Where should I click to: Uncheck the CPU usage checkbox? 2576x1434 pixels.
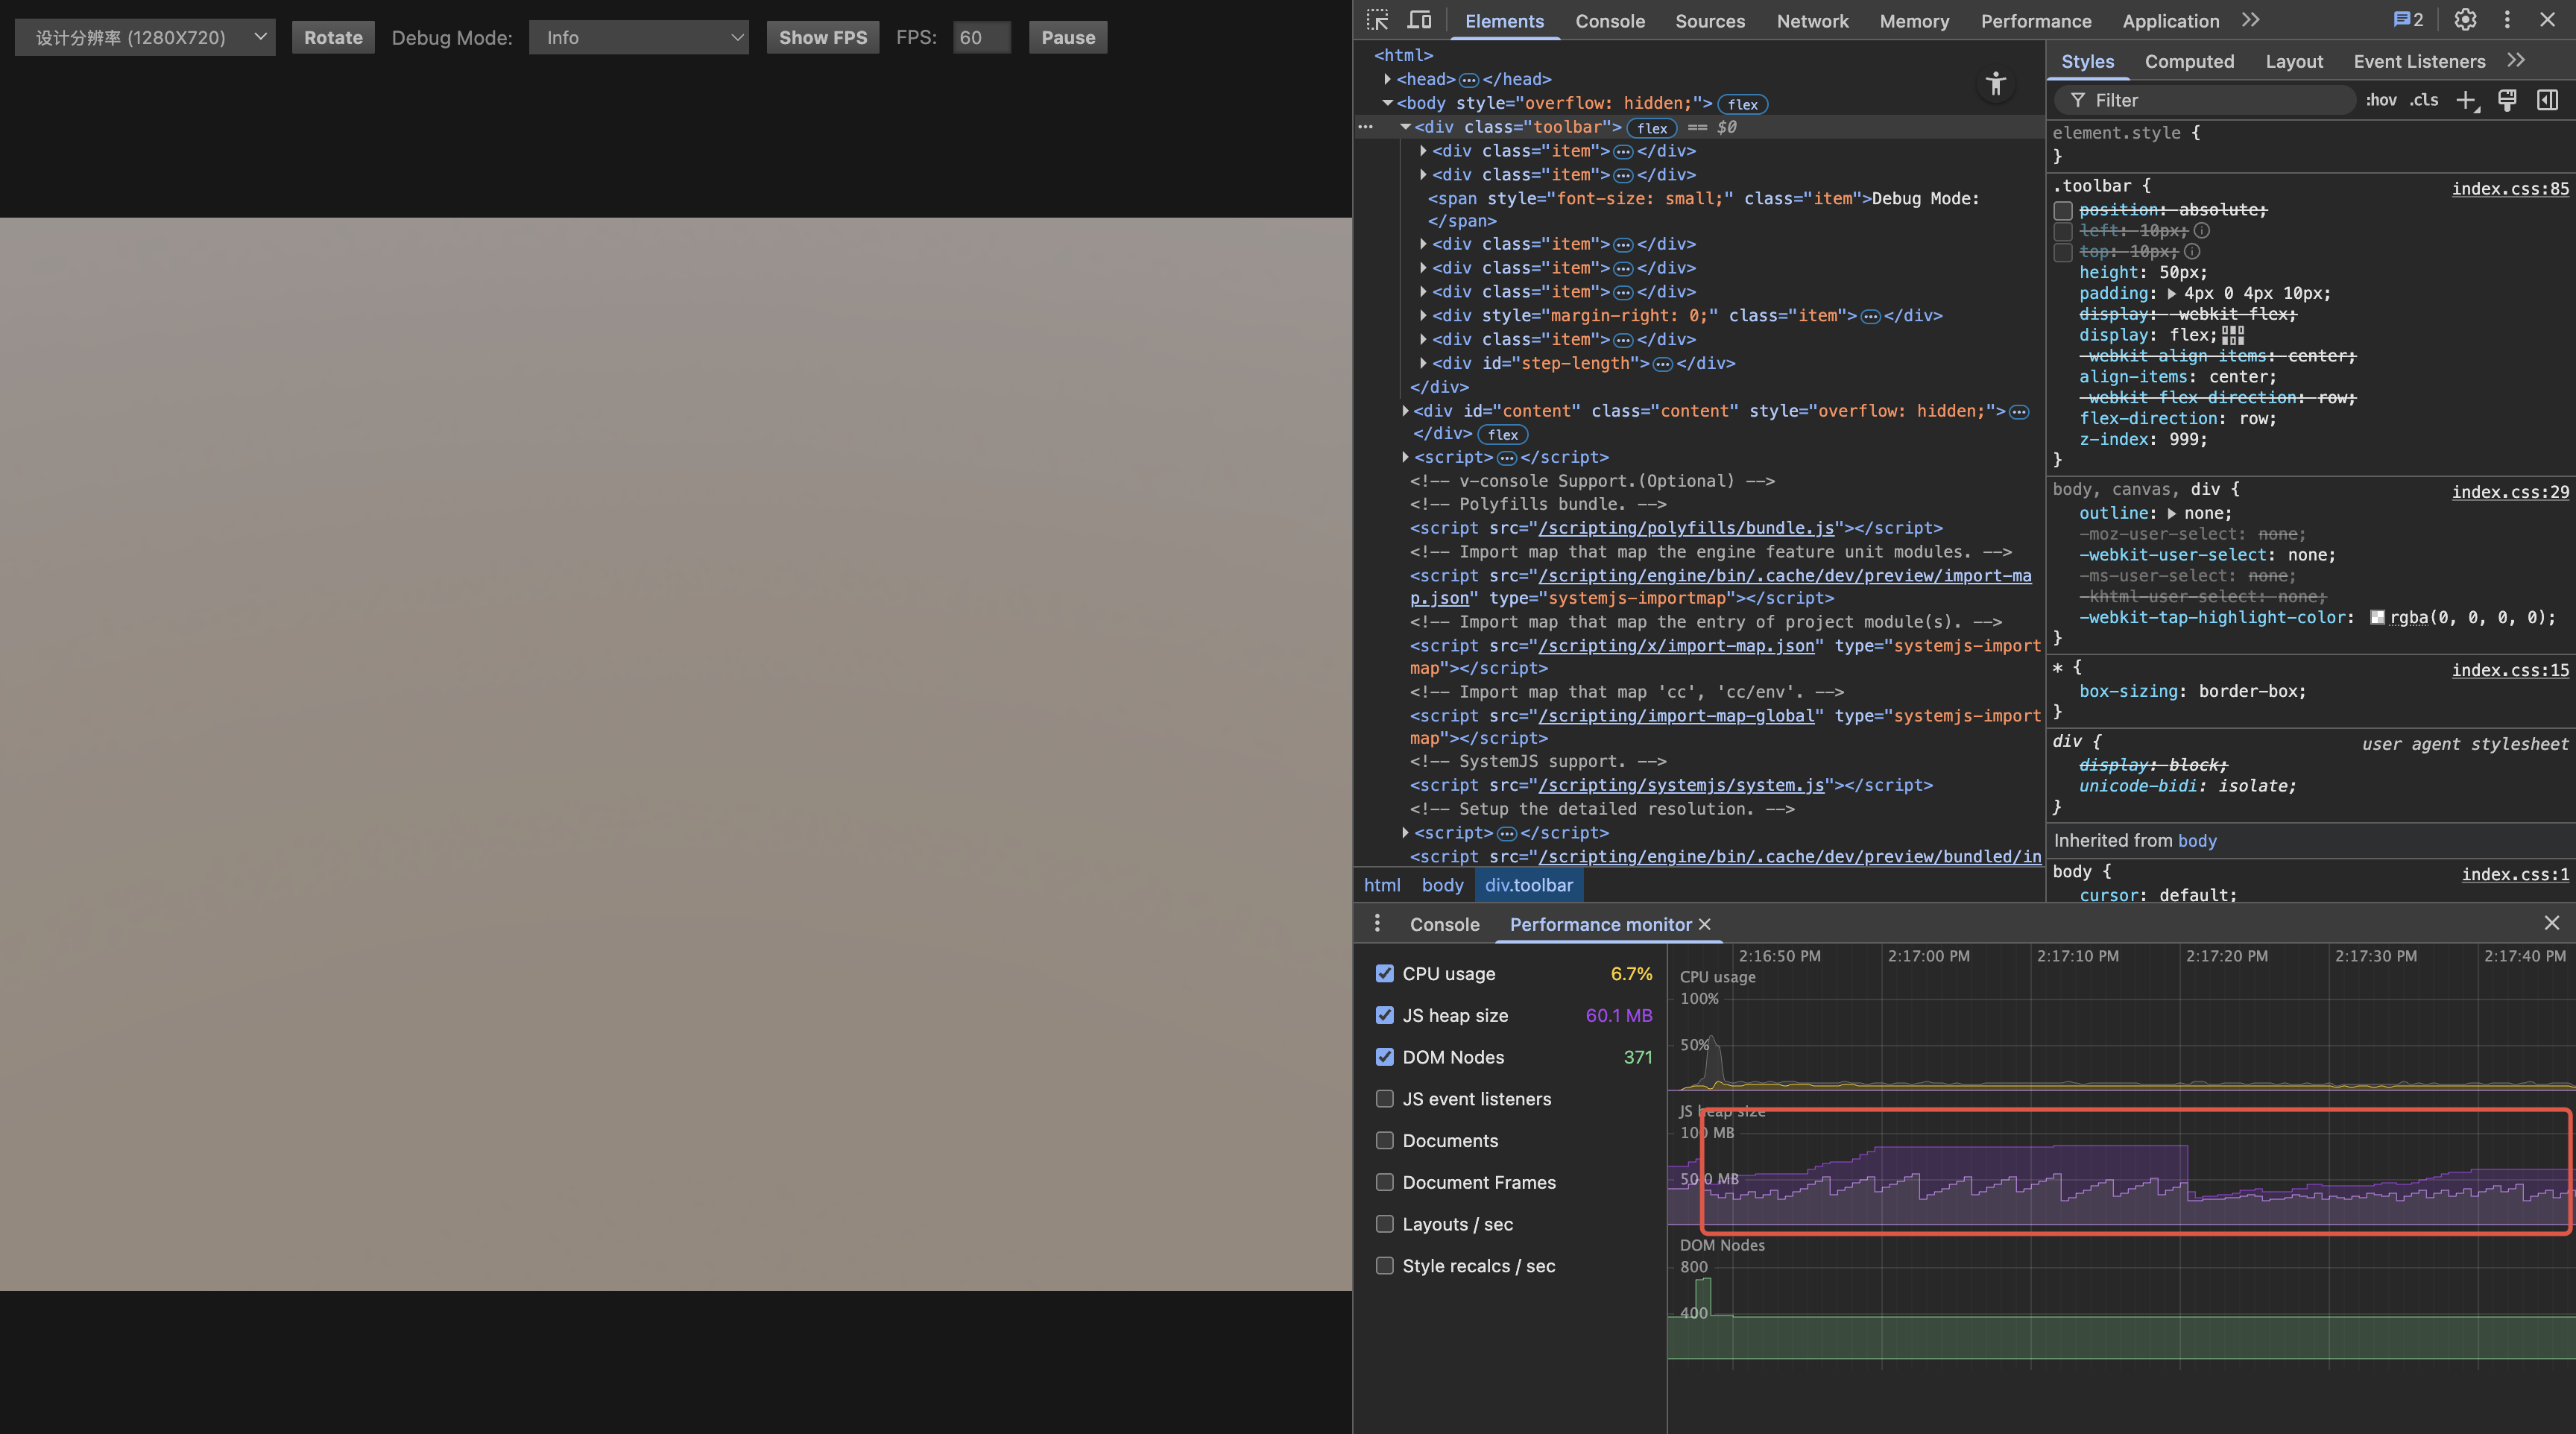click(1384, 973)
